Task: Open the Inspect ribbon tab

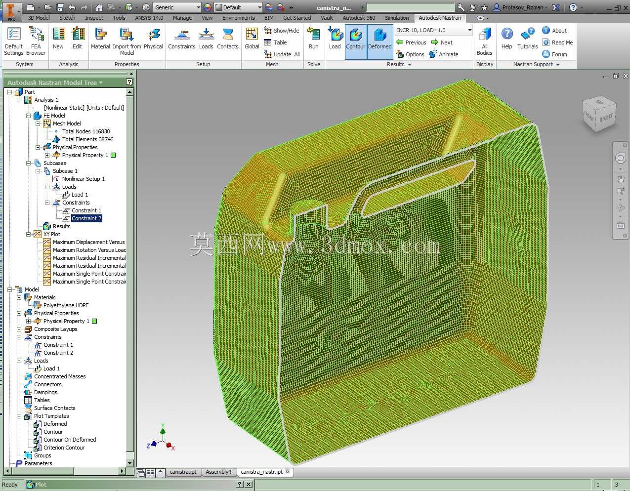Action: (94, 18)
